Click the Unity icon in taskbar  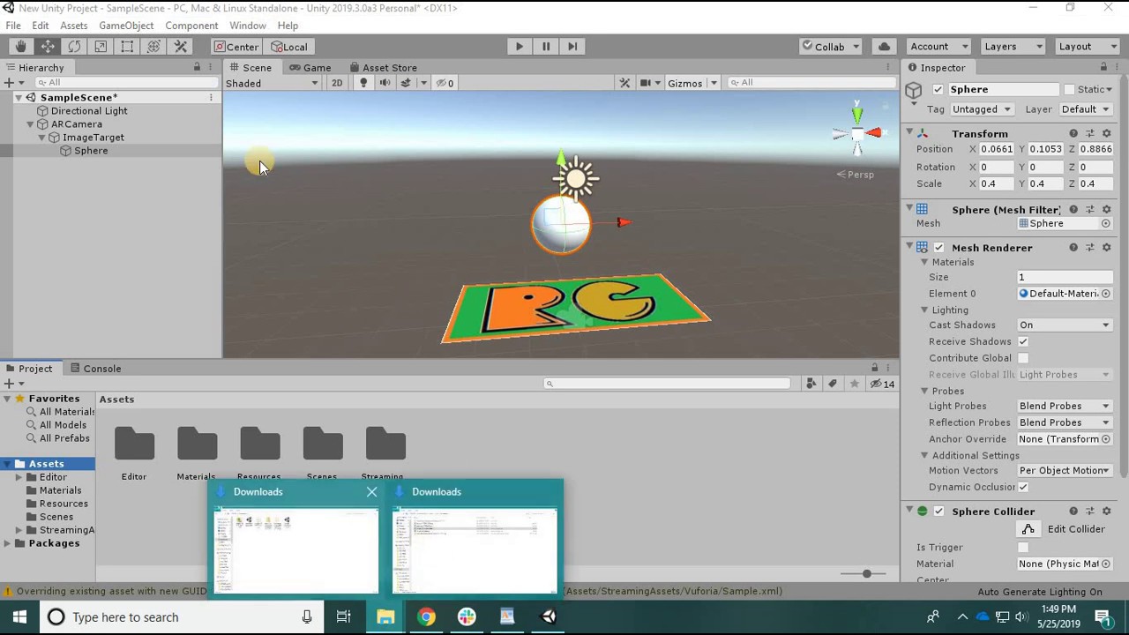click(x=549, y=617)
